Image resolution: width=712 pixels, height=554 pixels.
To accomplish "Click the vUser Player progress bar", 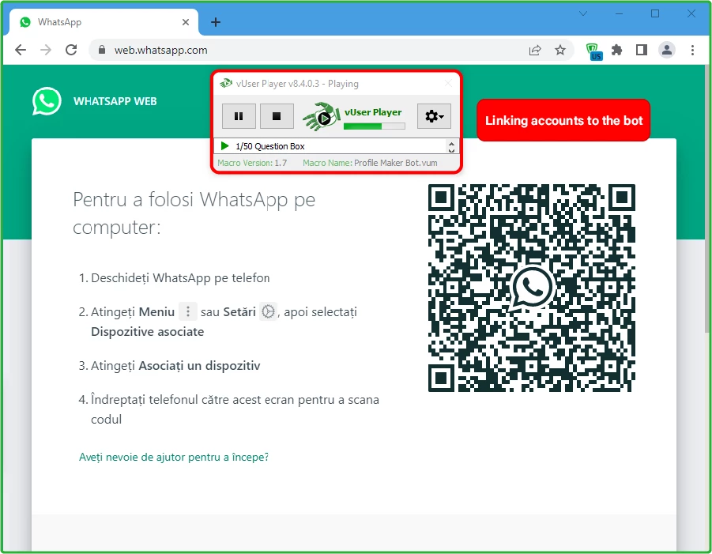I will (374, 126).
